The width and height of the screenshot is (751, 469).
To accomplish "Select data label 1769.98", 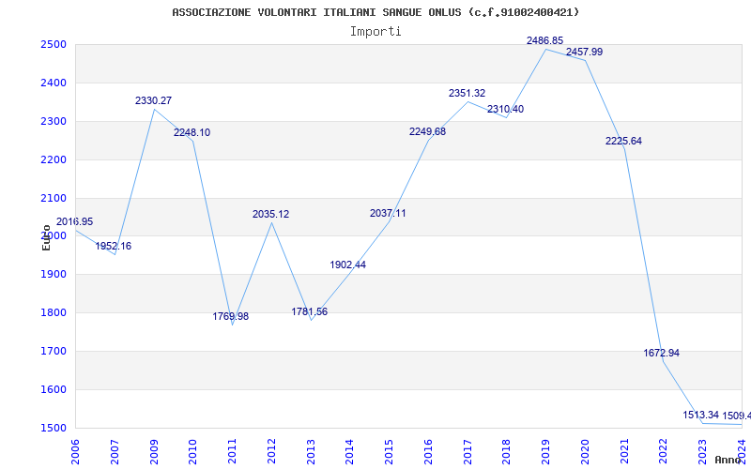I will [231, 316].
